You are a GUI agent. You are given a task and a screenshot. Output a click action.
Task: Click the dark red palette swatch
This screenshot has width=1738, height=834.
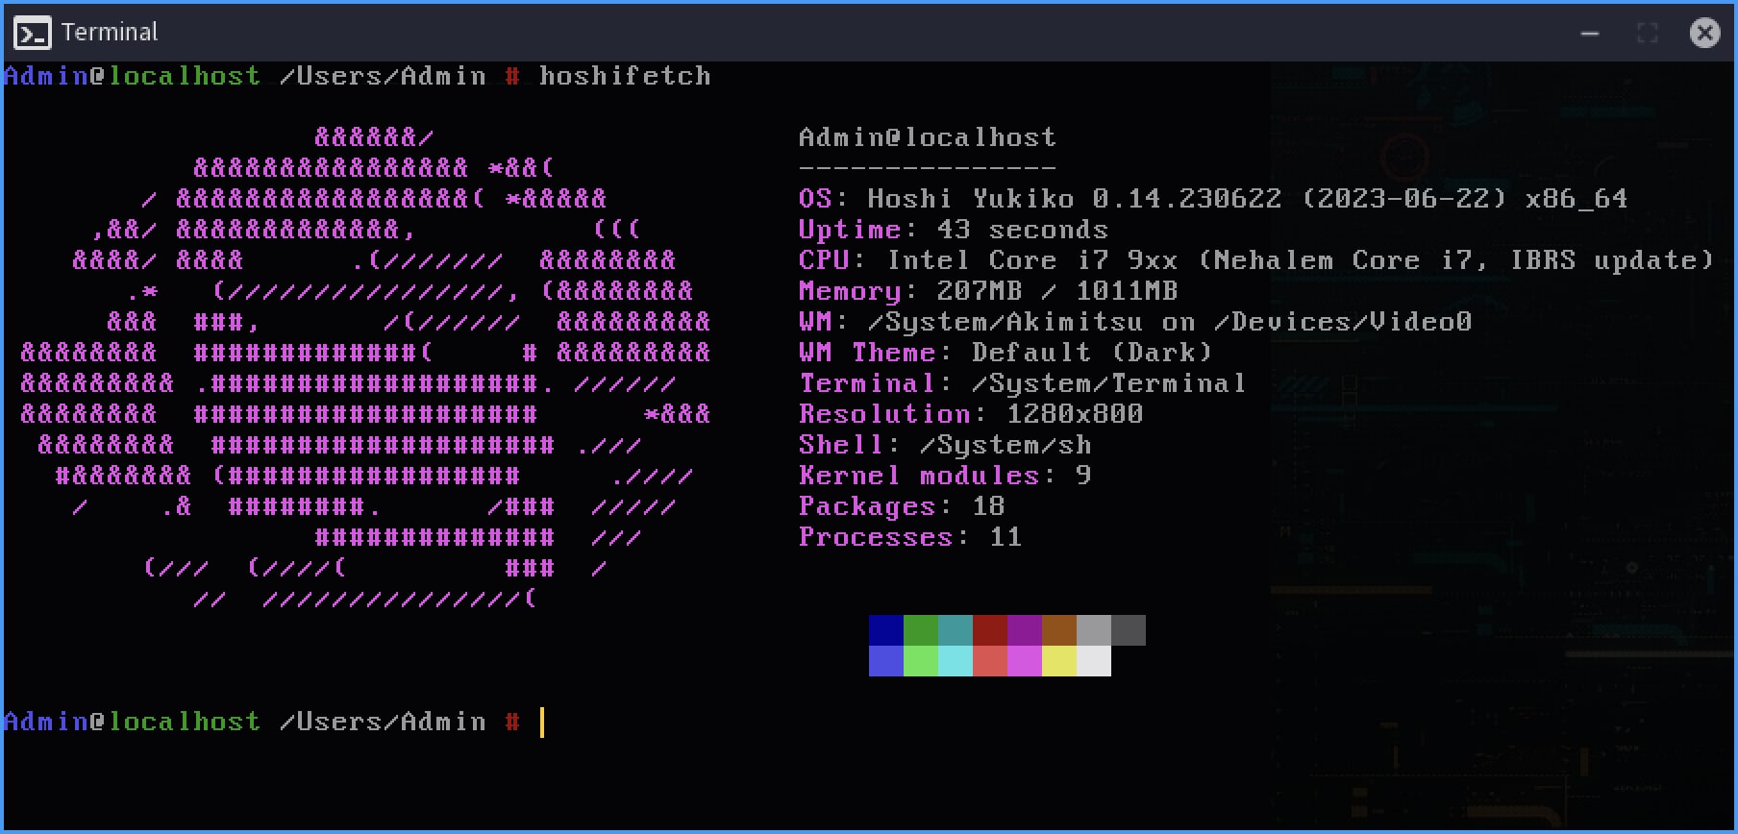click(x=990, y=630)
